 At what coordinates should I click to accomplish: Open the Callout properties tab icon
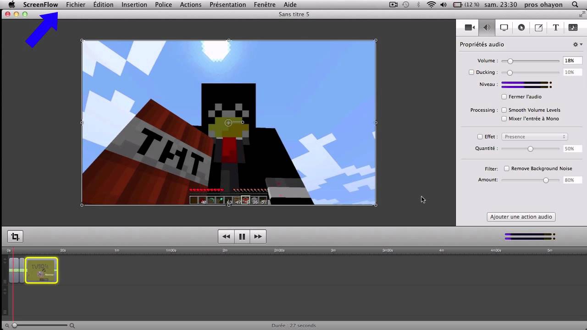[x=521, y=27]
